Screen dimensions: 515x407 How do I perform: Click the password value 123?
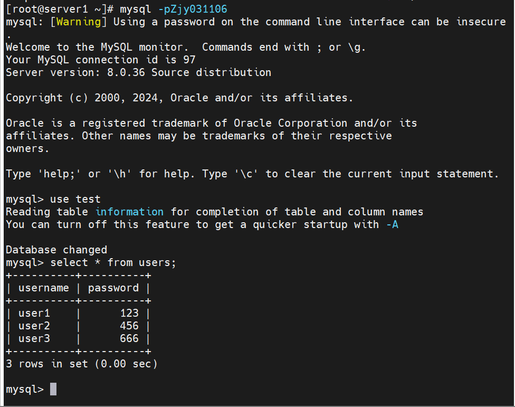(x=129, y=314)
